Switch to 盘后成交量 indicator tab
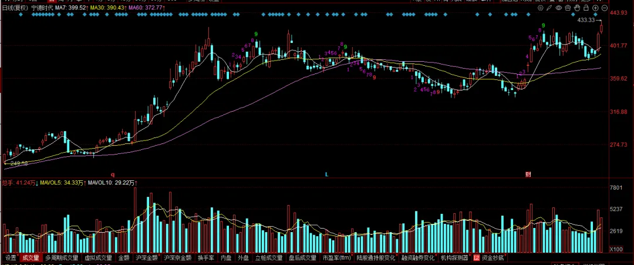This screenshot has height=265, width=634. pos(302,257)
